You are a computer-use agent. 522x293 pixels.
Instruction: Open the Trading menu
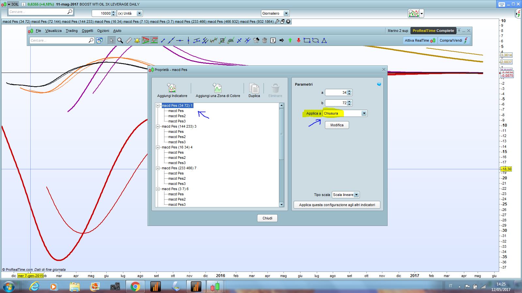tap(71, 31)
